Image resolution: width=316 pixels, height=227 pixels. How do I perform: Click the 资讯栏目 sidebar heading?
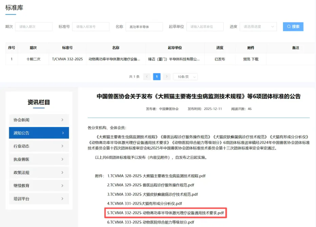(x=39, y=102)
